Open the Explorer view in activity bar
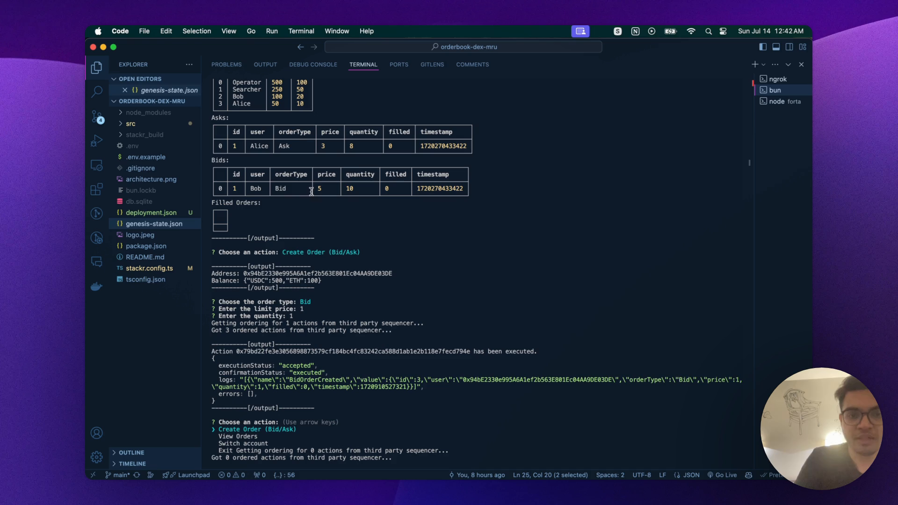This screenshot has height=505, width=898. point(96,68)
